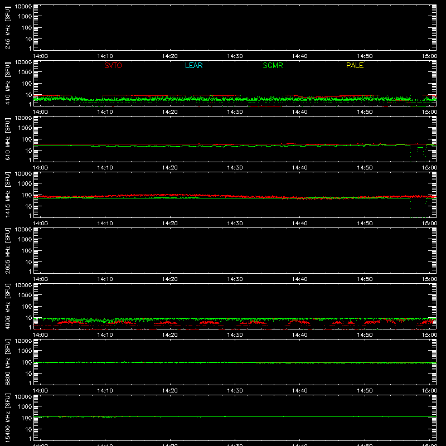Click the red SVTO legend label

click(x=113, y=65)
